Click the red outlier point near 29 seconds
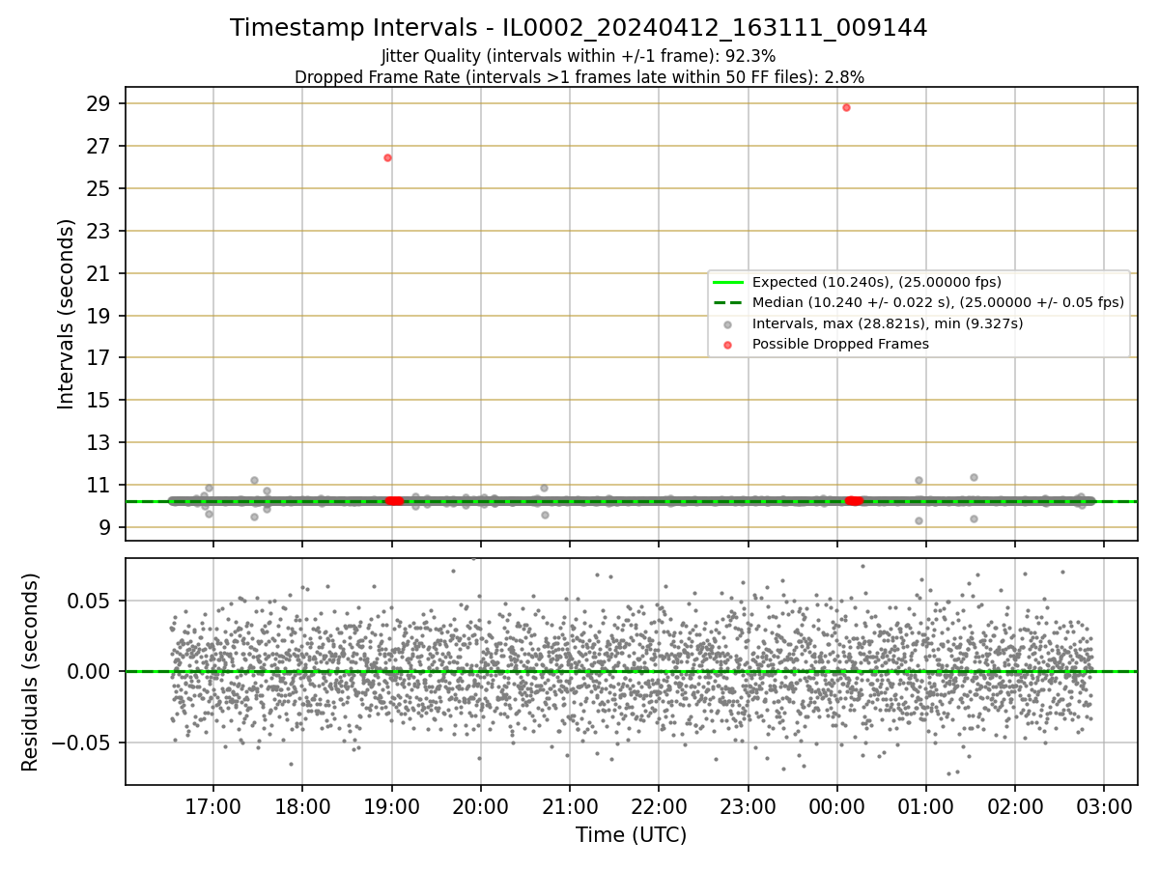 [x=846, y=107]
